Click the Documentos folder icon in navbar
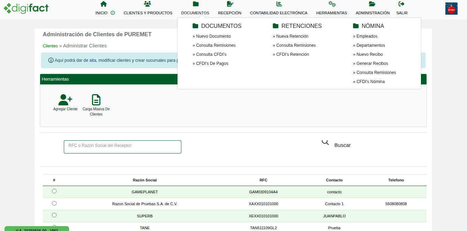 click(196, 4)
